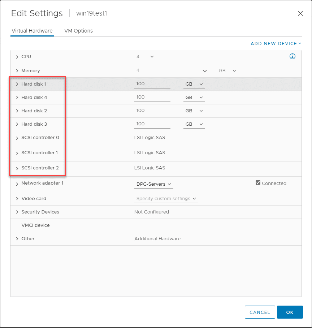Confirm changes with the OK button
The height and width of the screenshot is (328, 312).
pos(290,312)
